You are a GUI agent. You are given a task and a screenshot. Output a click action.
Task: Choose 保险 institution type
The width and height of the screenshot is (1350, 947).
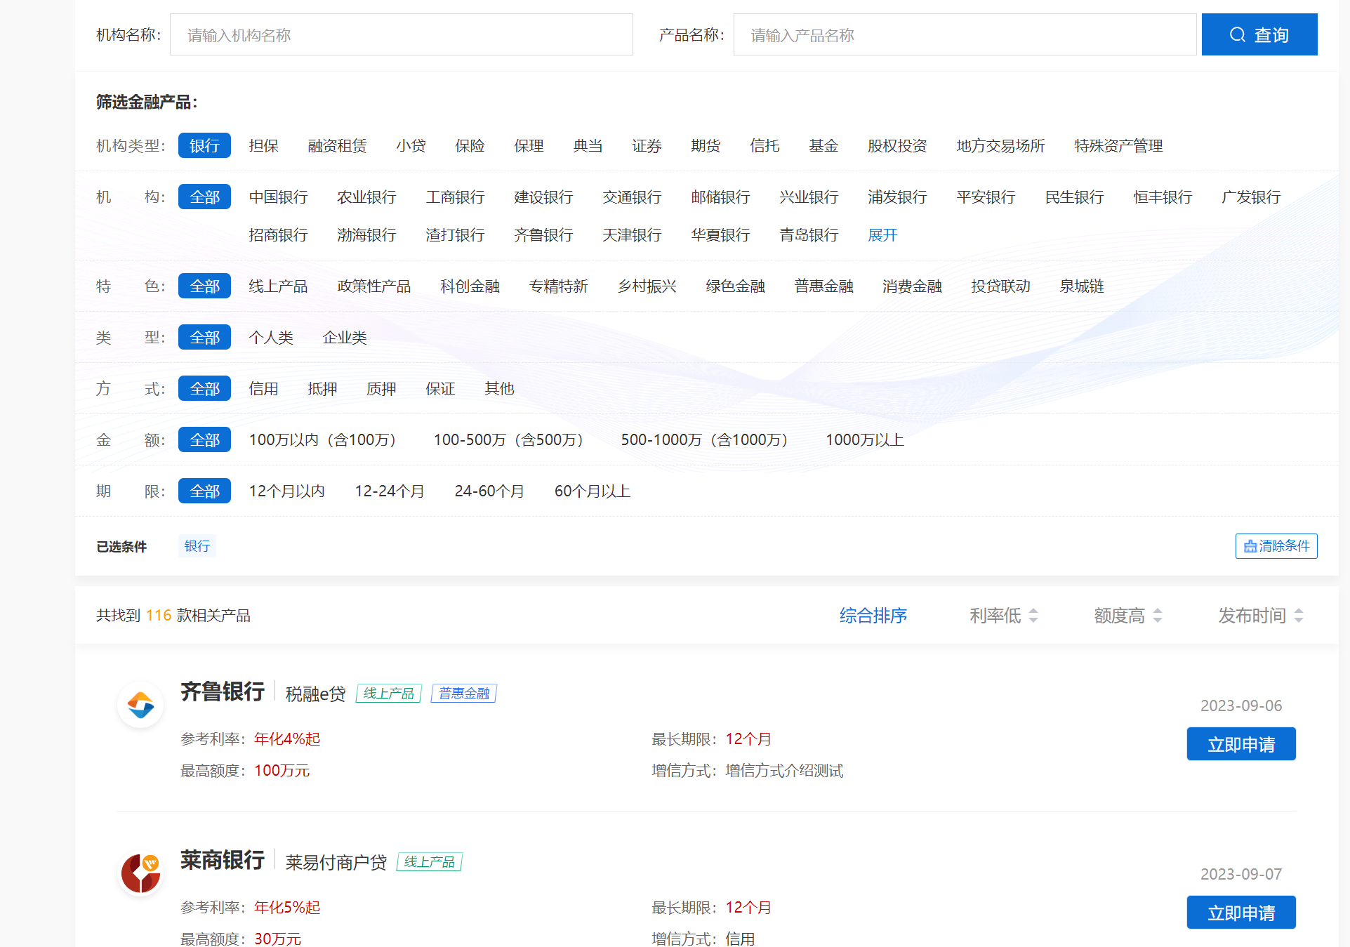tap(470, 145)
